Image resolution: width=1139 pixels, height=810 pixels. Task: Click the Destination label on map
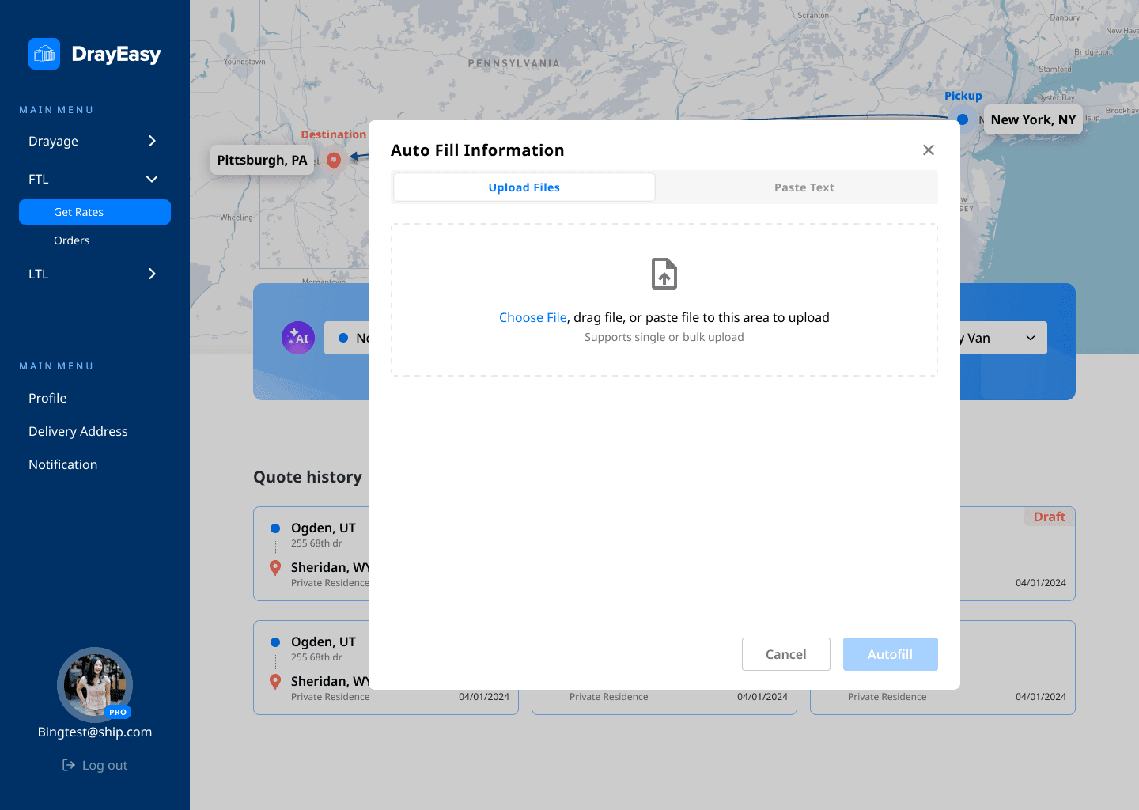point(334,134)
